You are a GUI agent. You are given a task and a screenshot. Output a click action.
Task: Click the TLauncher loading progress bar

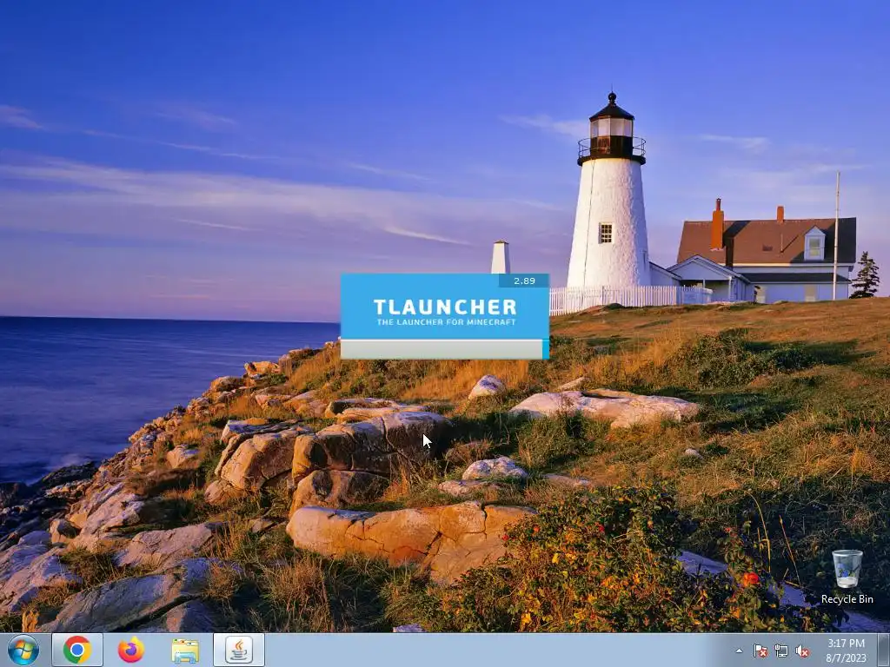click(444, 349)
